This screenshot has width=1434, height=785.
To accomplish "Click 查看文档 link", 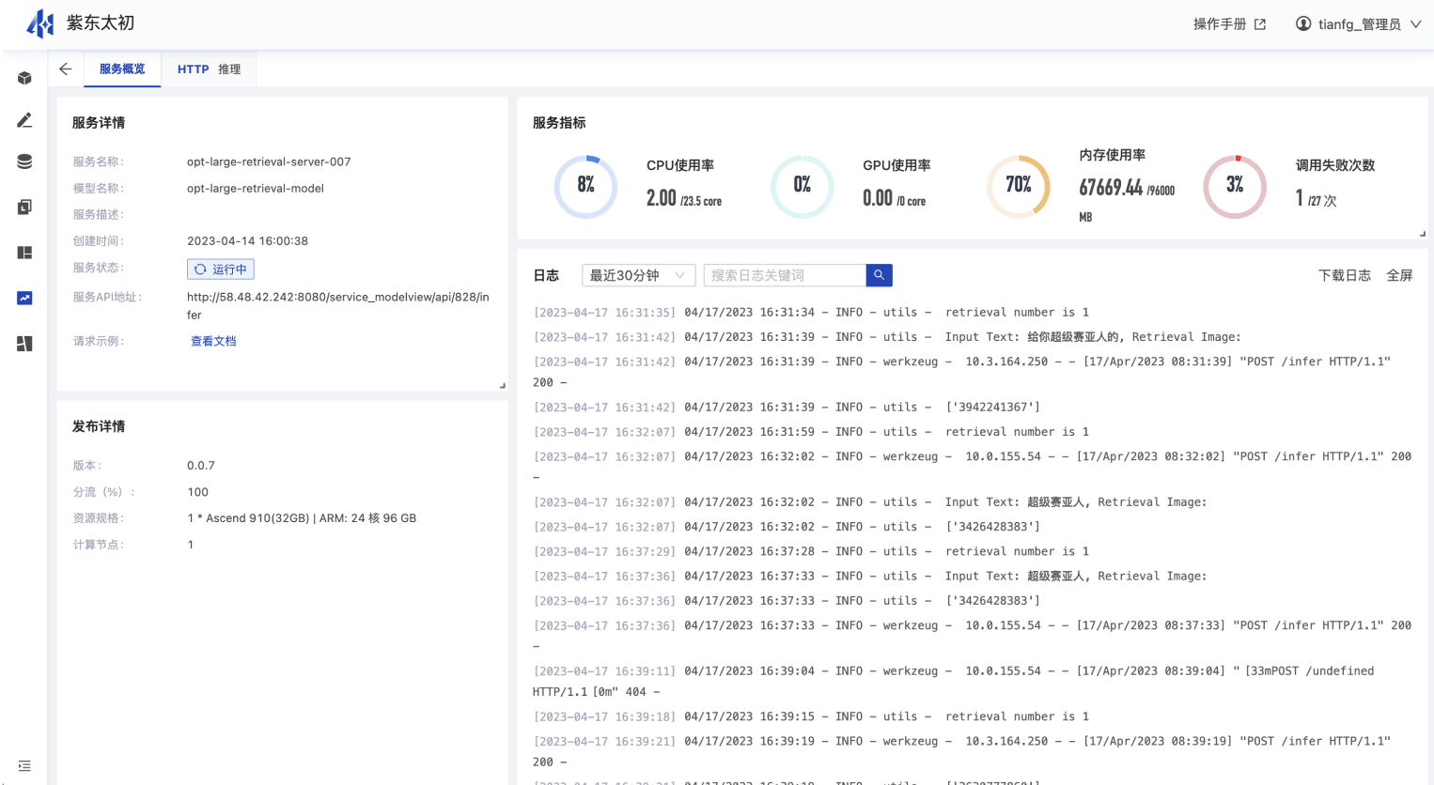I will [213, 341].
